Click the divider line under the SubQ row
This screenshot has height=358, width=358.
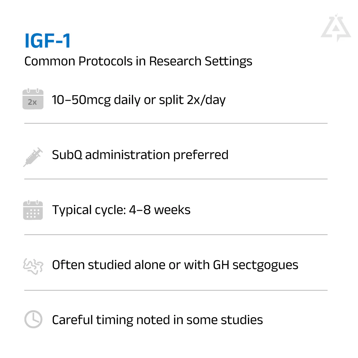176,179
